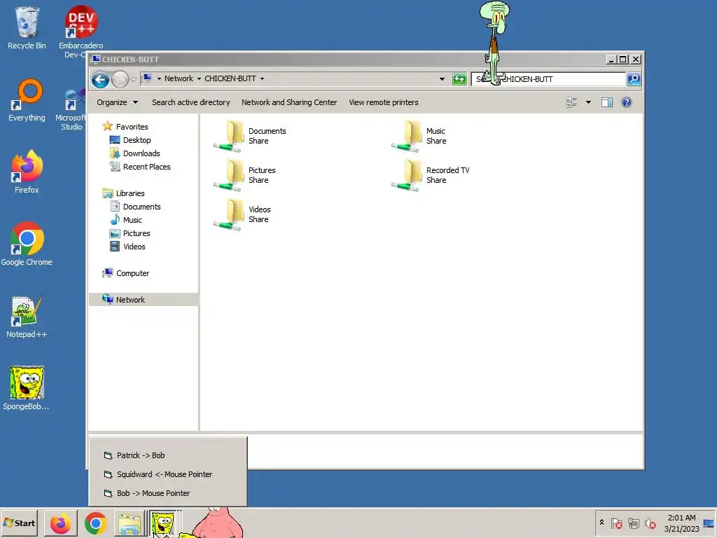Select Bob -> Mouse Pointer entry
This screenshot has width=717, height=538.
(168, 493)
